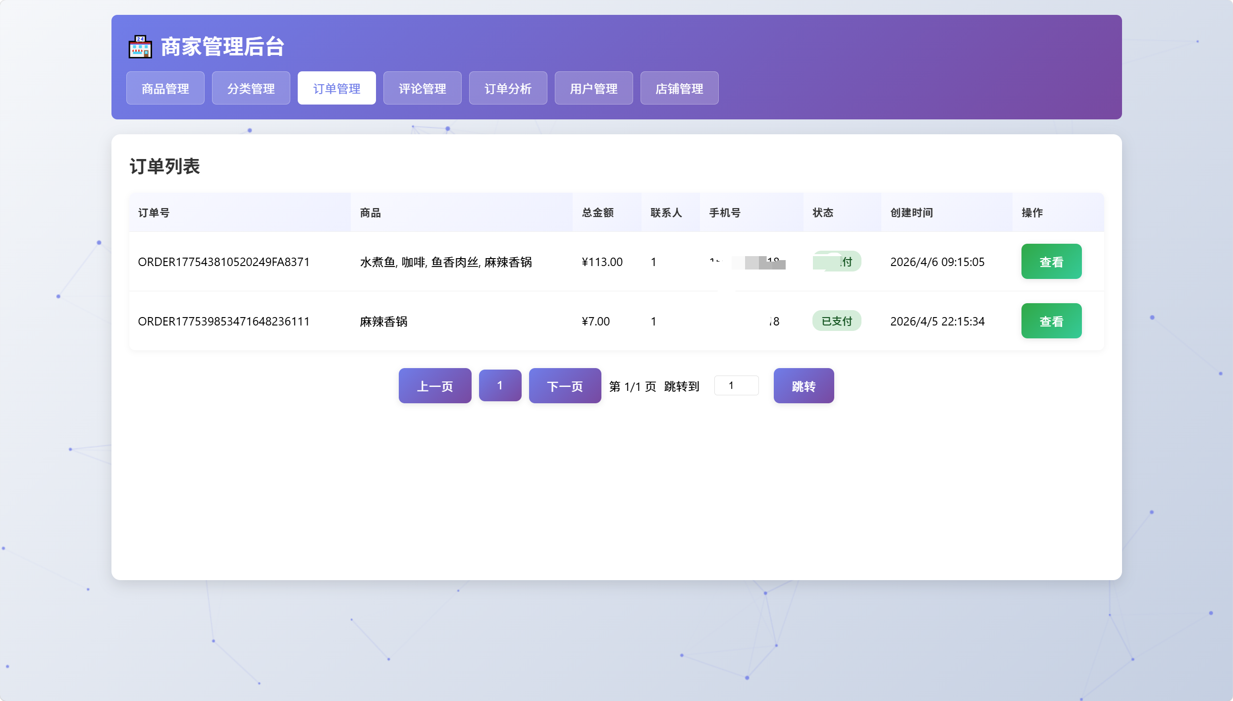
Task: Open the 商品管理 tab
Action: [x=165, y=88]
